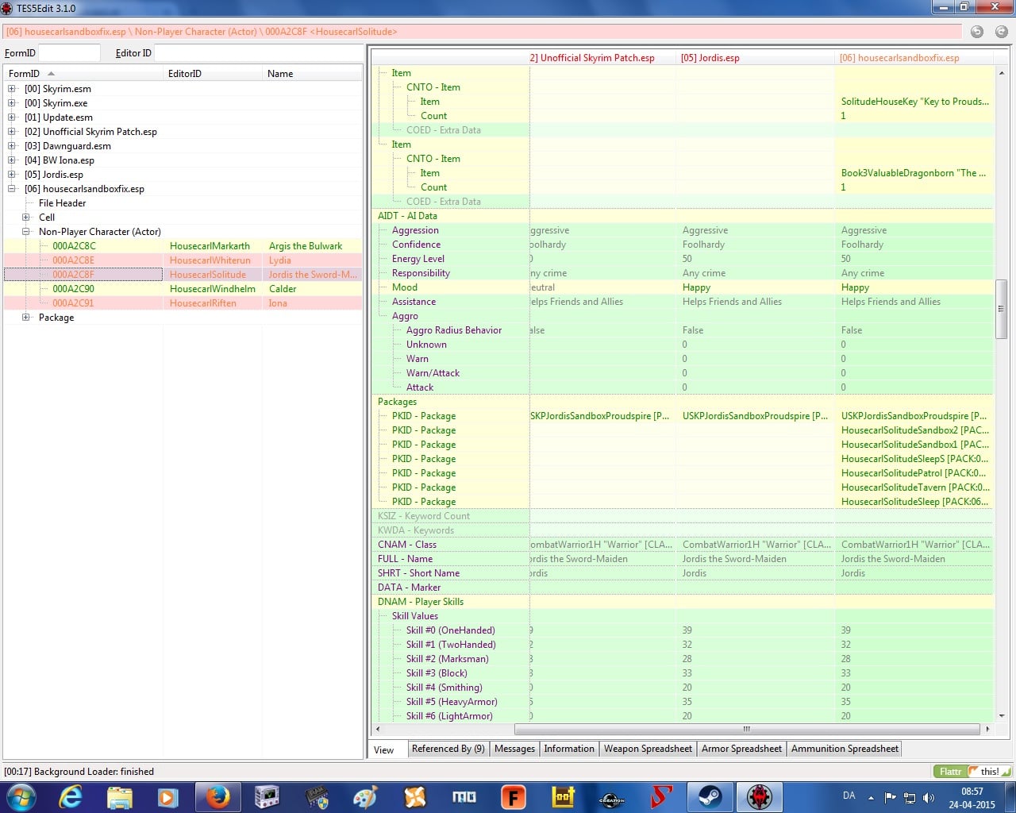Open the Ammunition Spreadsheet tab
1016x813 pixels.
(845, 749)
